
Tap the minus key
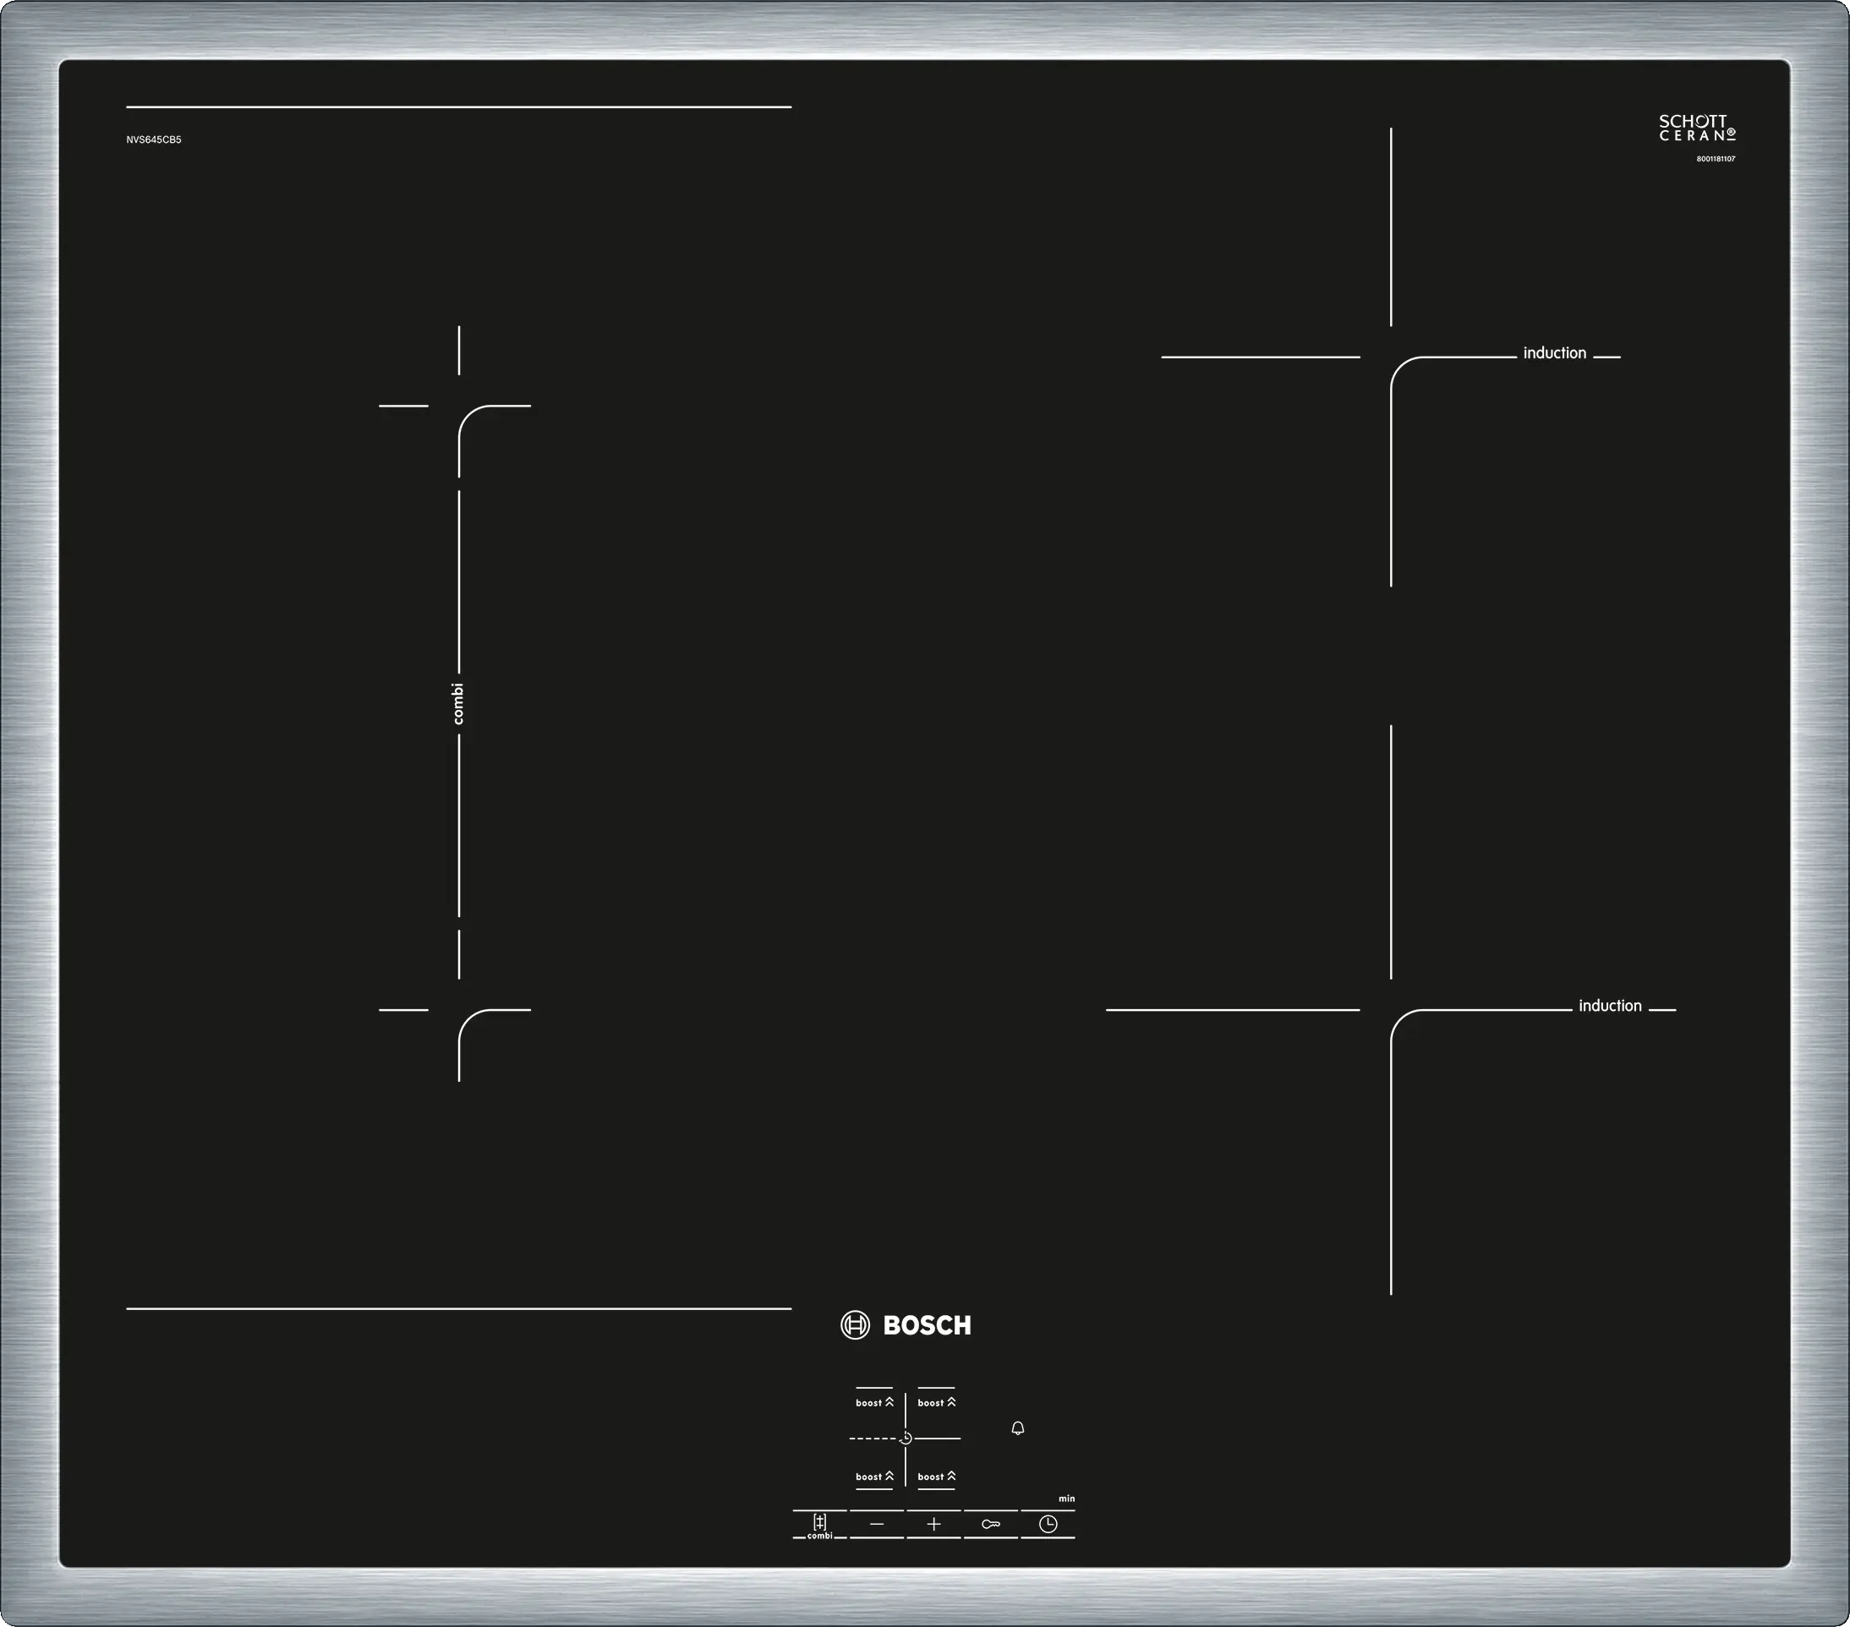[x=876, y=1524]
